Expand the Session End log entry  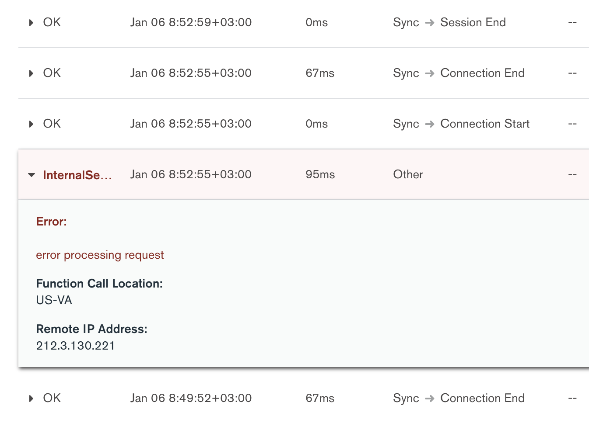(x=31, y=23)
